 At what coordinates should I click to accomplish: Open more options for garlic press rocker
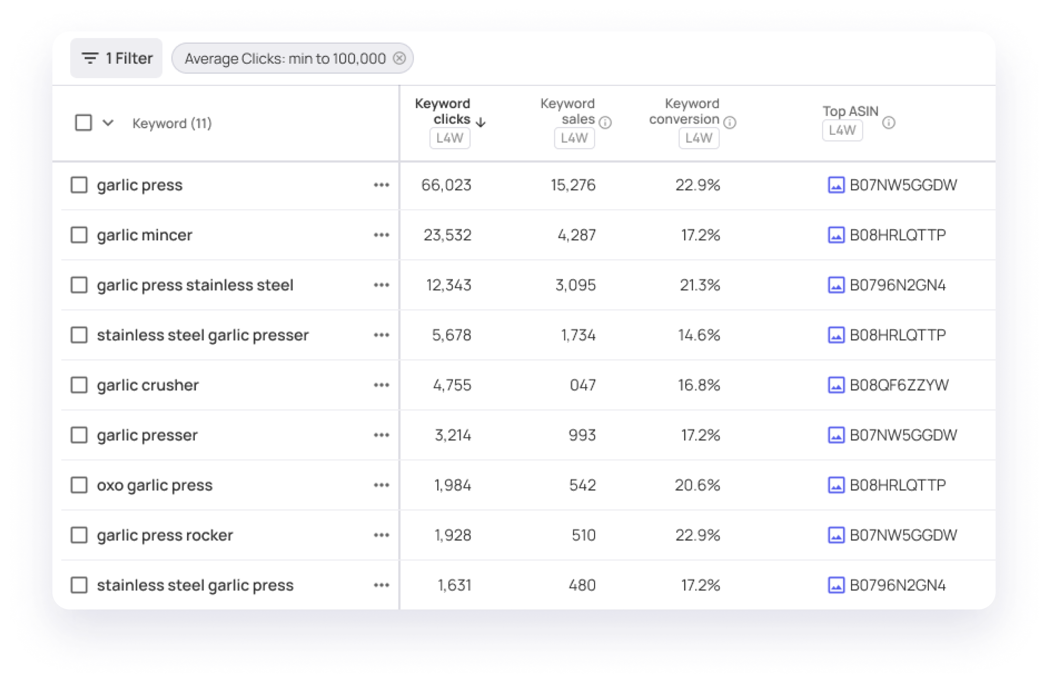[x=381, y=535]
